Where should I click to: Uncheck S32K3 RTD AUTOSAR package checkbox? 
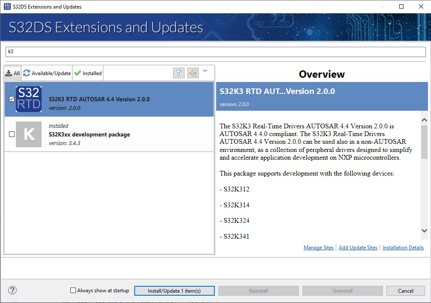(x=12, y=99)
